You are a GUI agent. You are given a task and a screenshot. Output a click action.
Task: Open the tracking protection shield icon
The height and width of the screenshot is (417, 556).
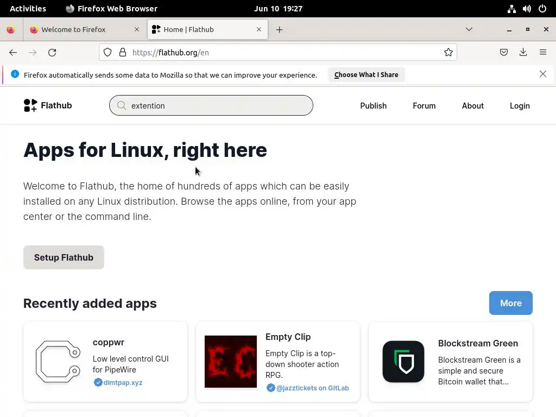pos(108,53)
